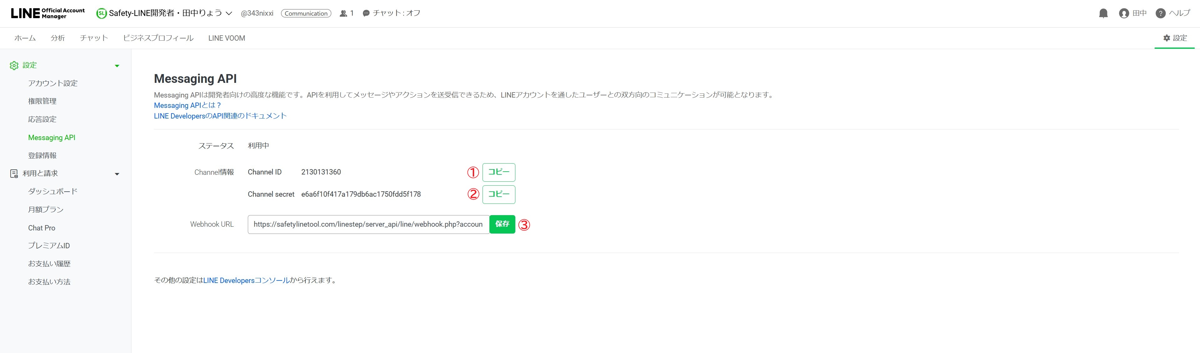1200x353 pixels.
Task: Click the Webhook URL input field
Action: click(x=369, y=224)
